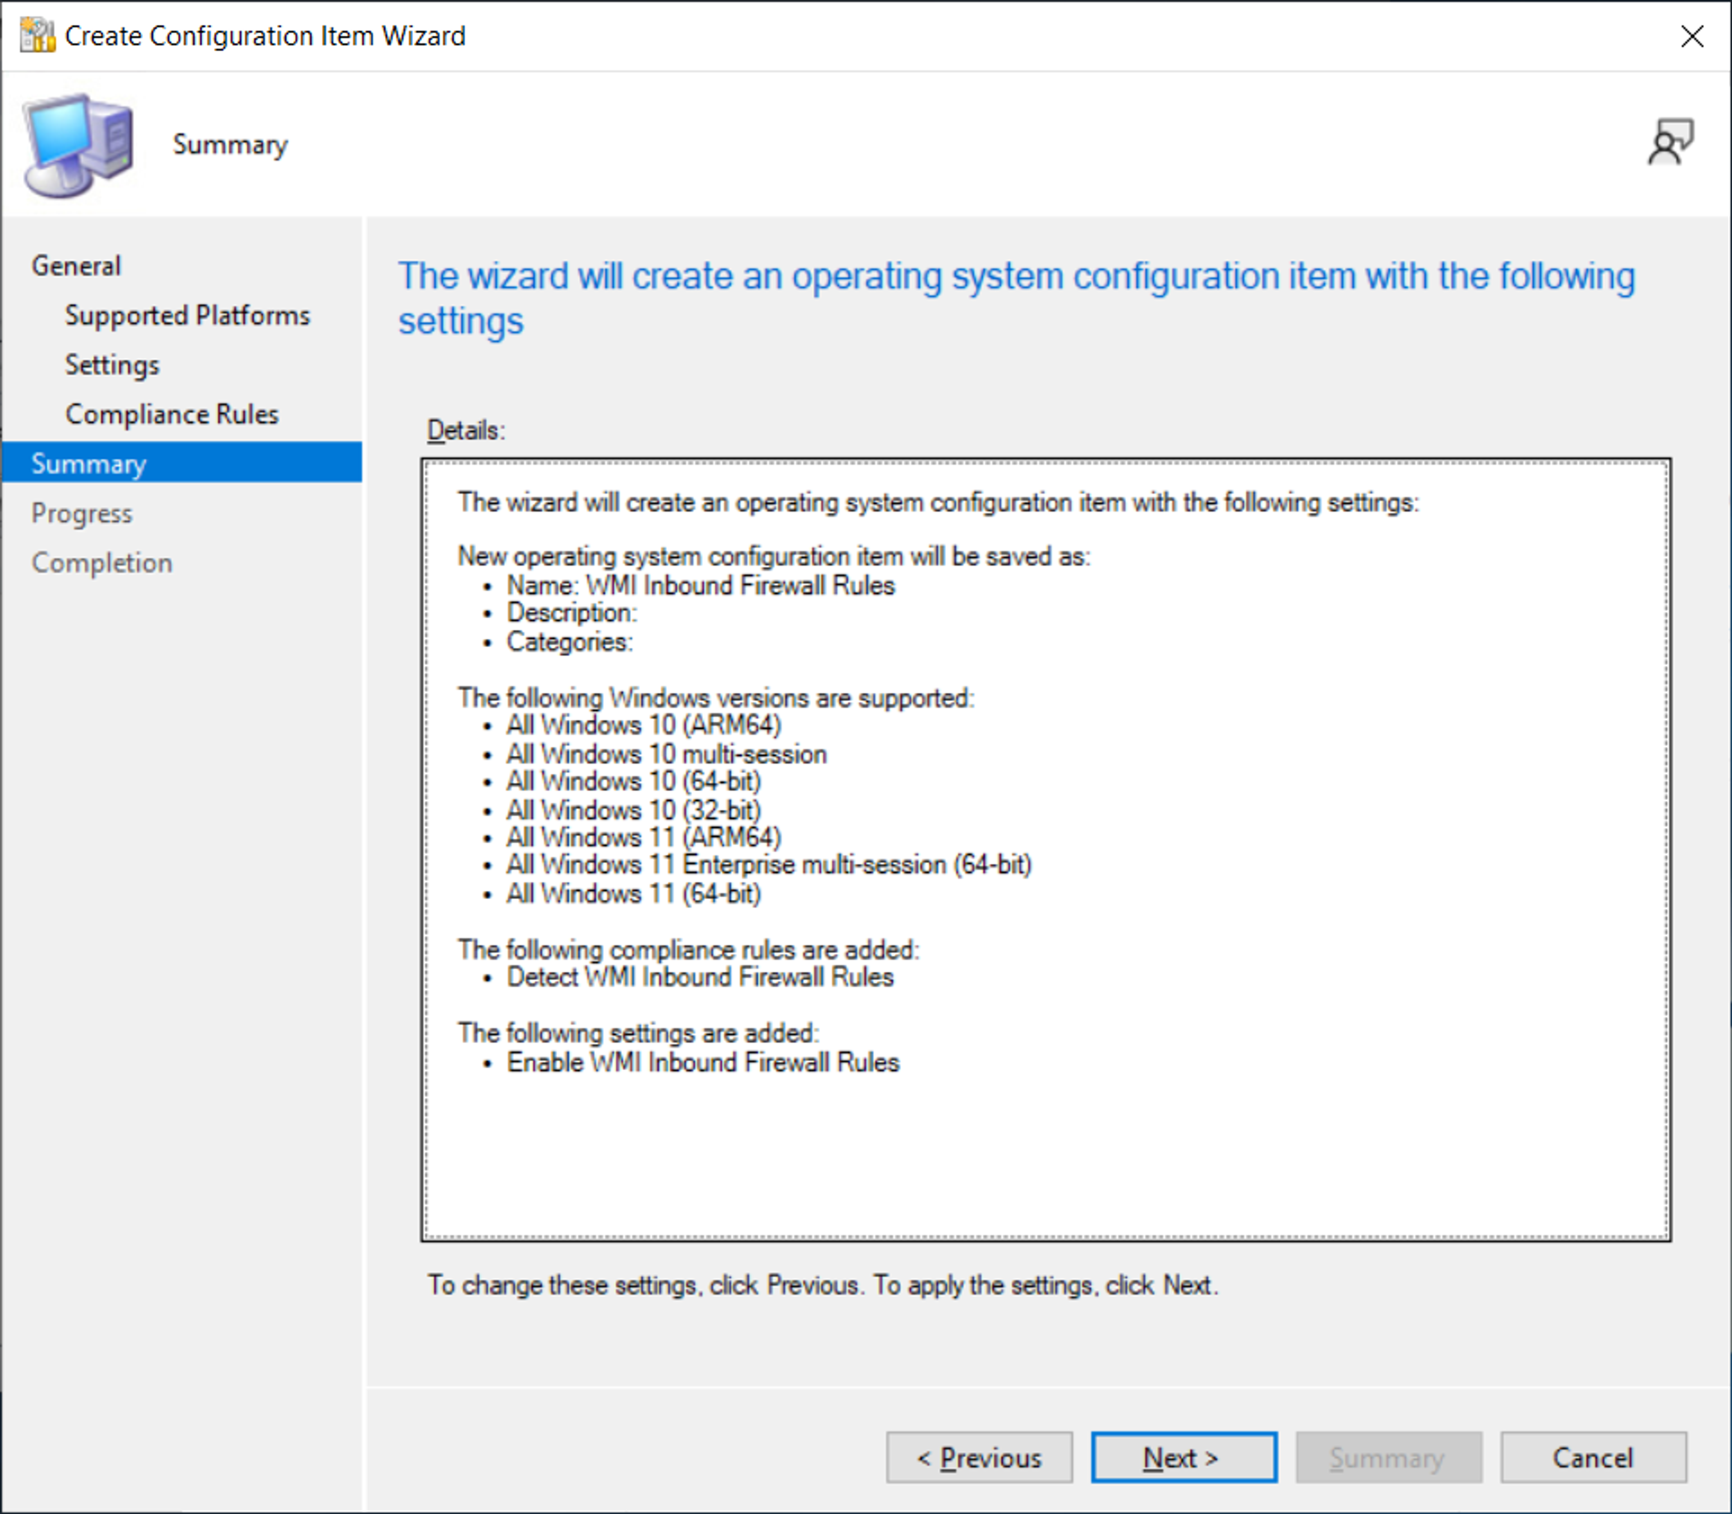Viewport: 1732px width, 1514px height.
Task: Click All Windows 10 multi-session entry
Action: click(x=667, y=754)
